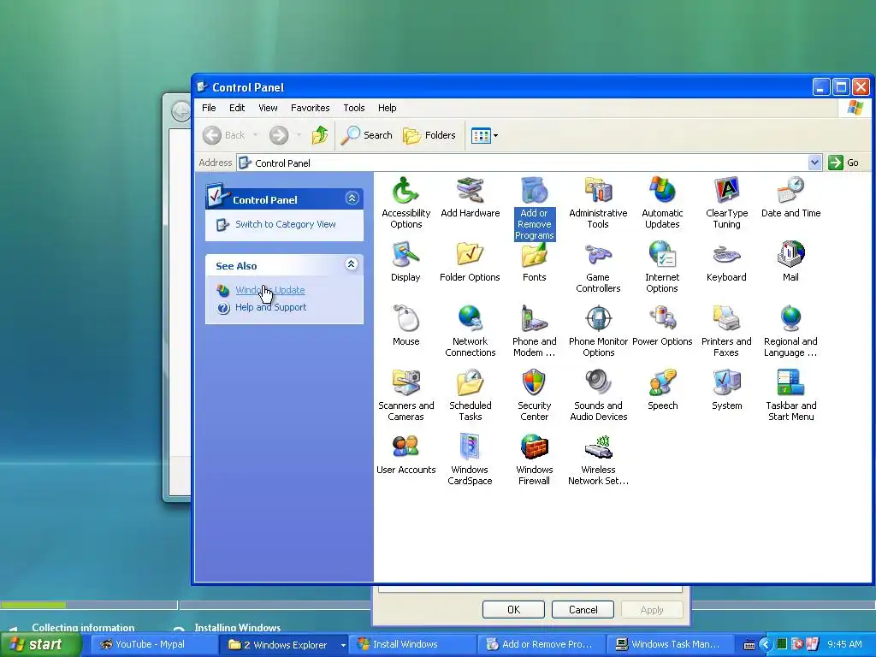Click Cancel in the dialog behind
Viewport: 876px width, 657px height.
583,609
